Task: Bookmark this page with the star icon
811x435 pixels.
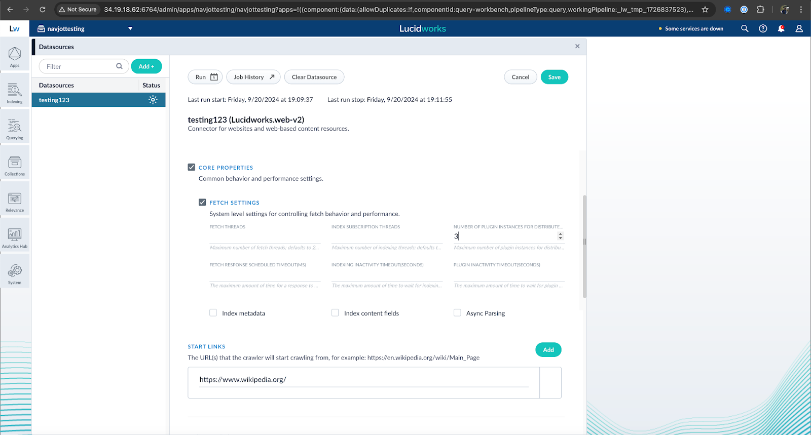Action: click(705, 9)
